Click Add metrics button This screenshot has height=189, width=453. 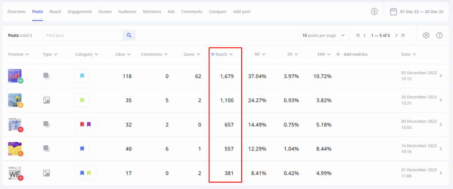[352, 54]
